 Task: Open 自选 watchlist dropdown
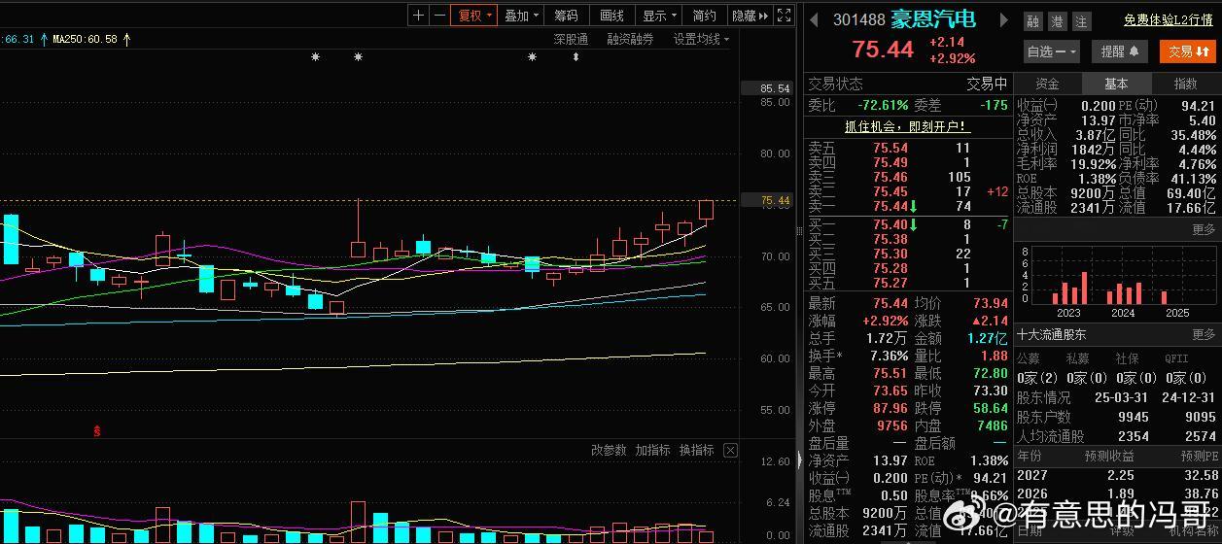click(x=1051, y=51)
